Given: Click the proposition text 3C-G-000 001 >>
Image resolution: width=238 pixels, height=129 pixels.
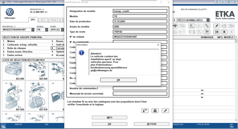Looking at the screenshot, I should [x=39, y=12].
